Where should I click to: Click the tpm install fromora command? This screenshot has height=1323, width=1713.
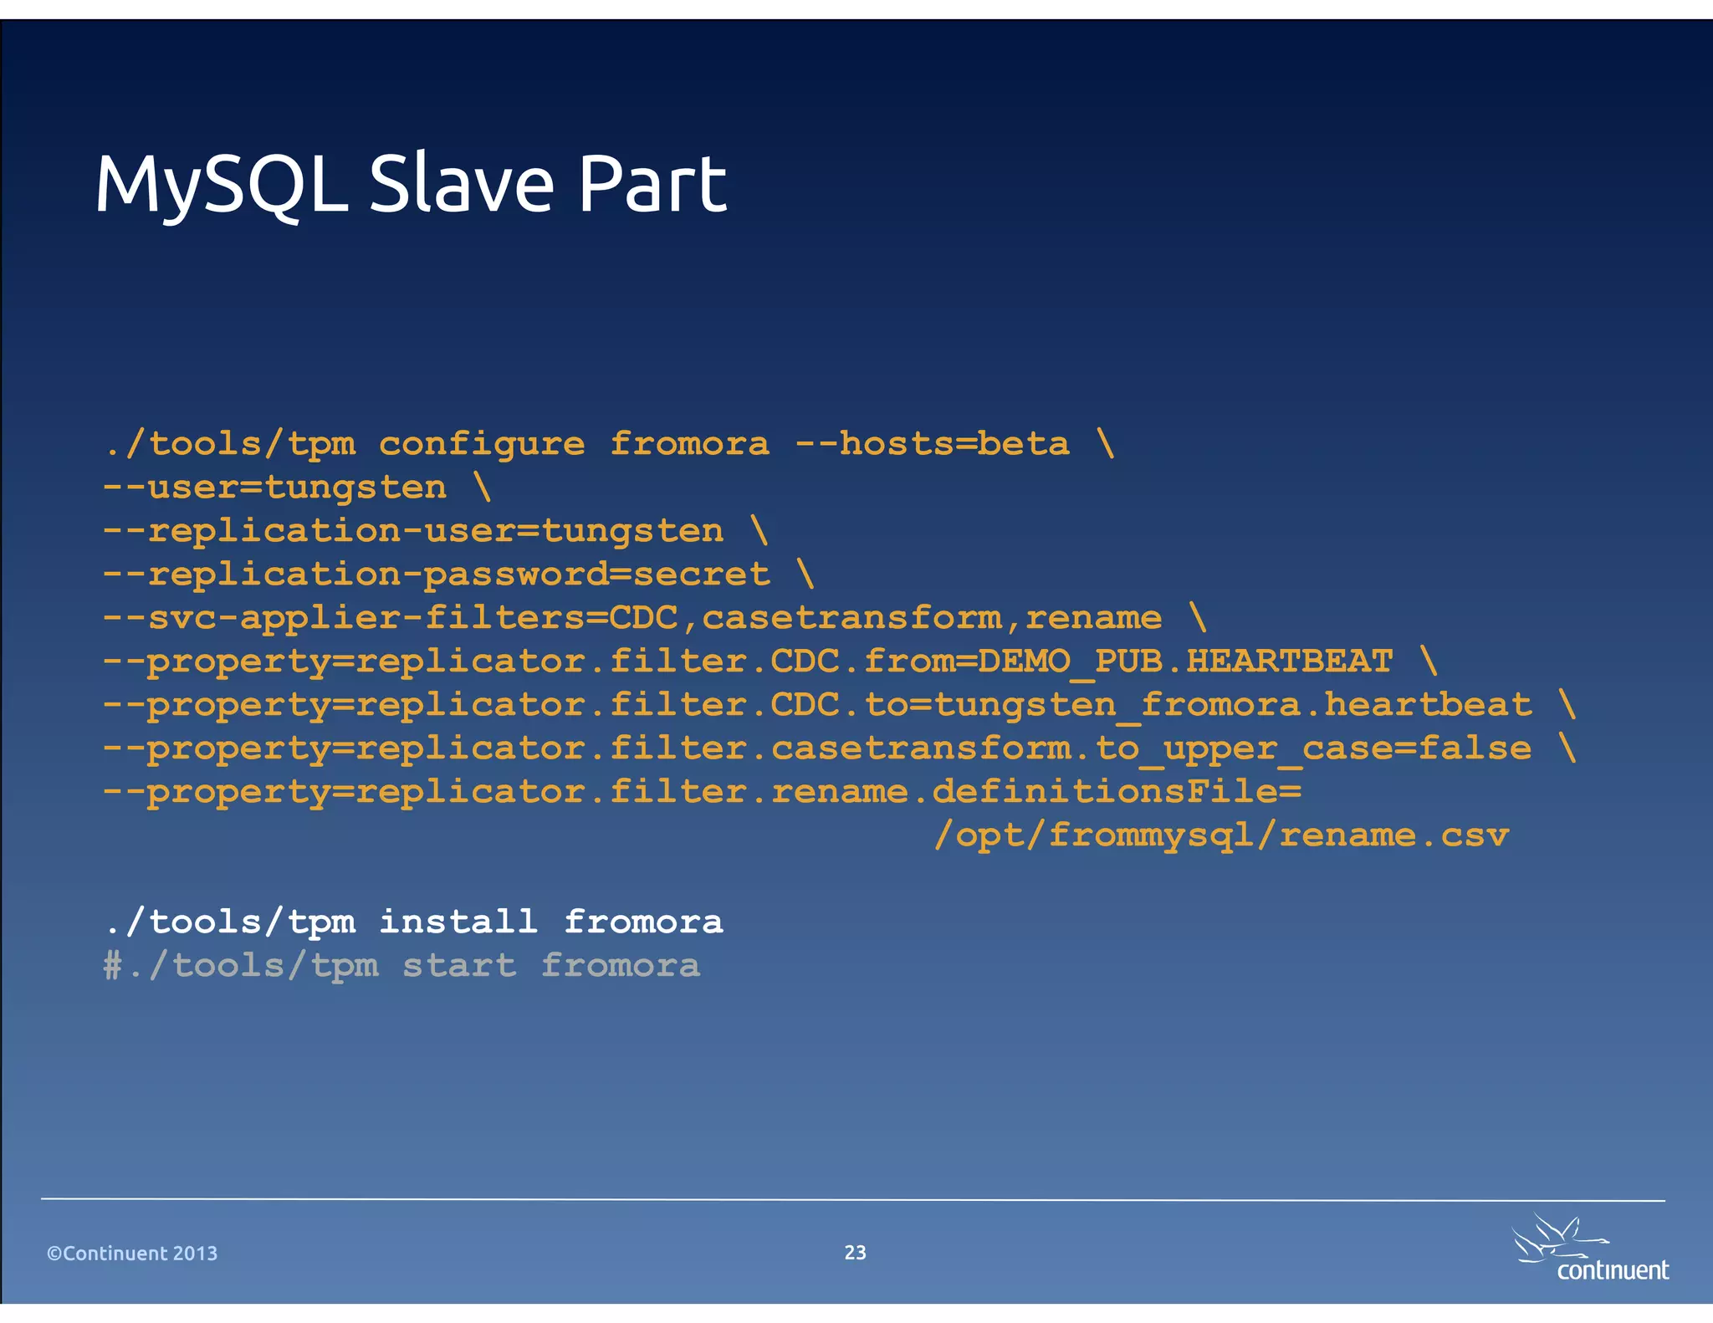coord(413,922)
